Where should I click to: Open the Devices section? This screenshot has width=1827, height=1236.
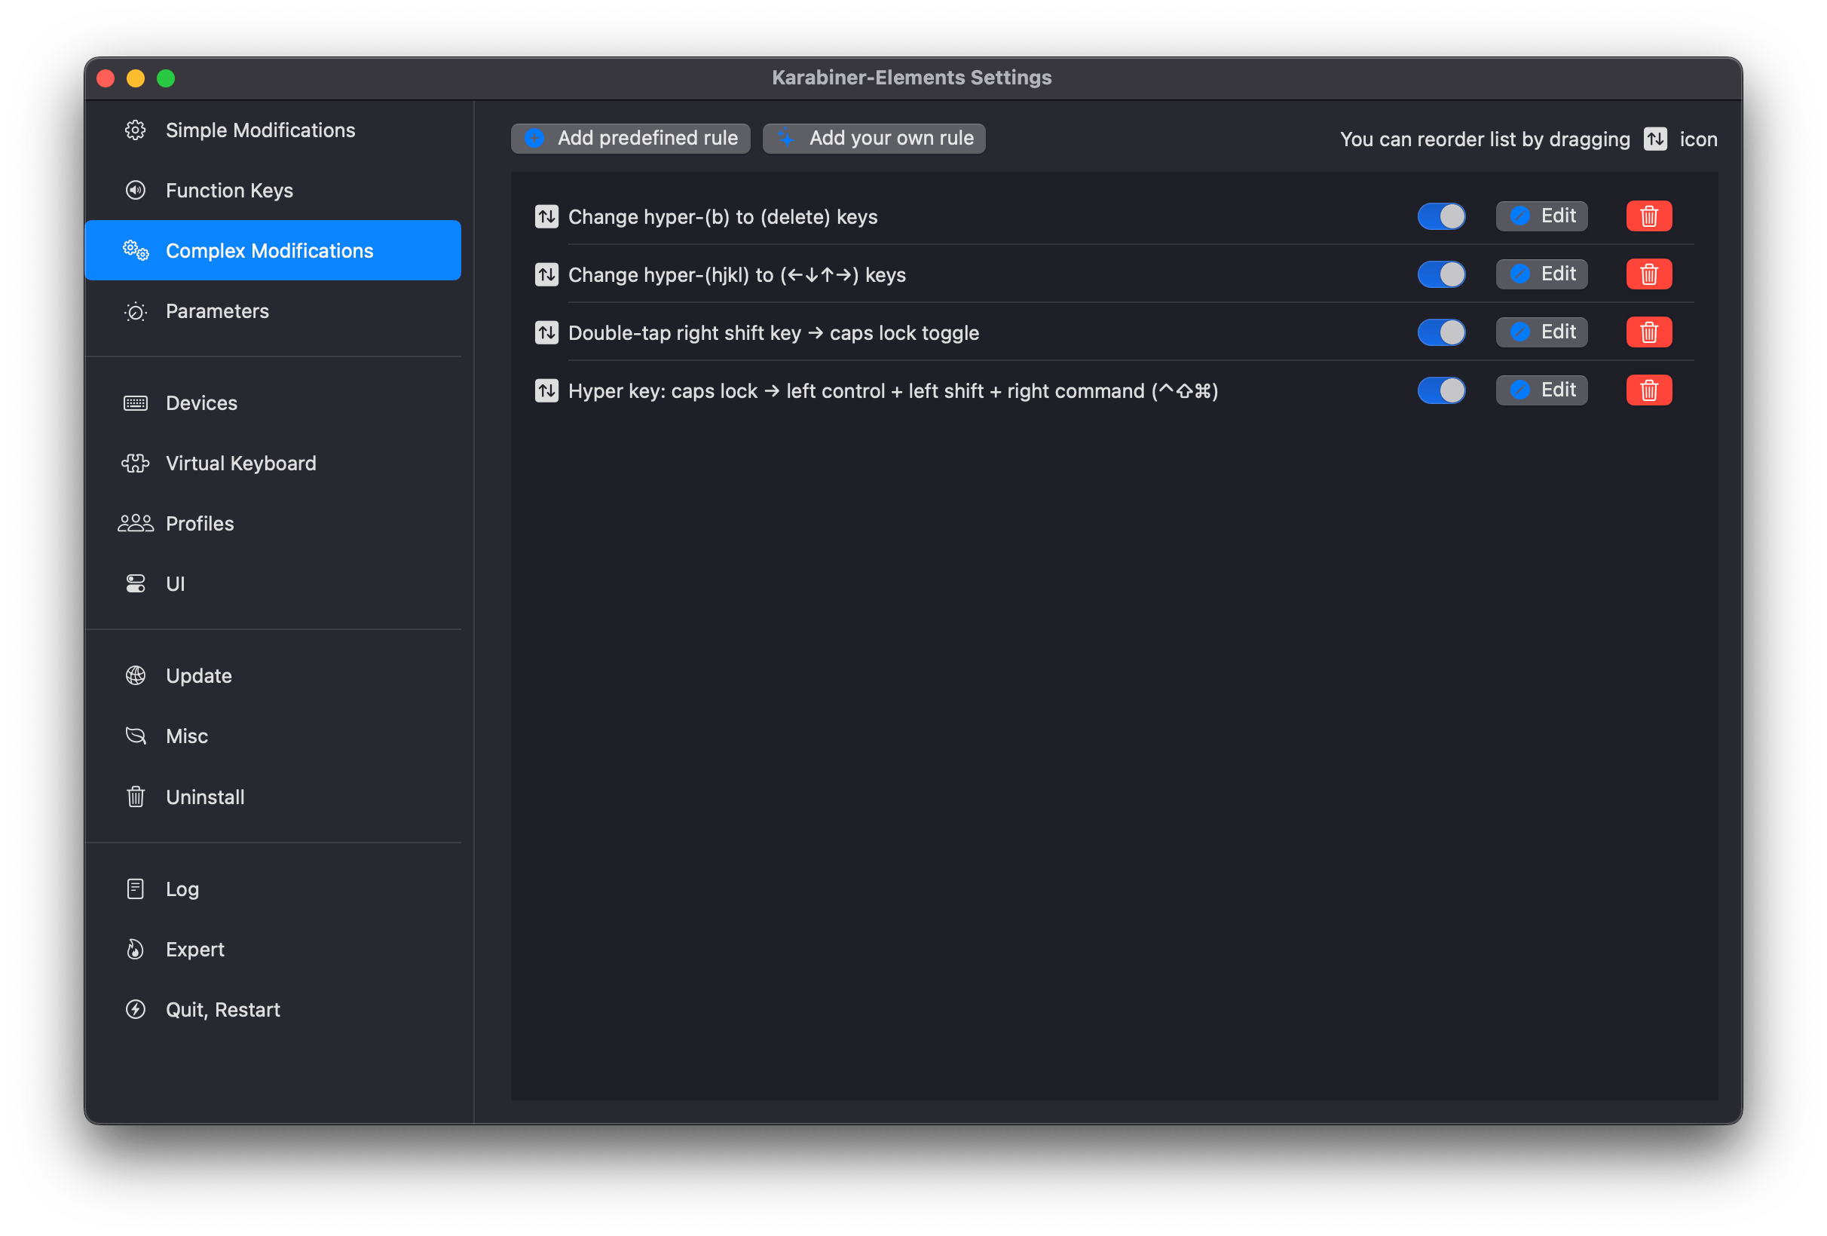tap(272, 403)
